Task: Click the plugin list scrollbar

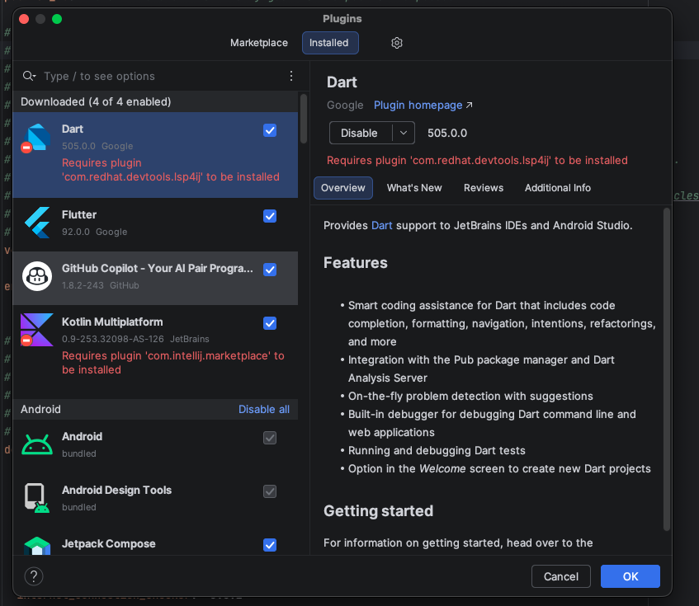Action: pyautogui.click(x=304, y=119)
